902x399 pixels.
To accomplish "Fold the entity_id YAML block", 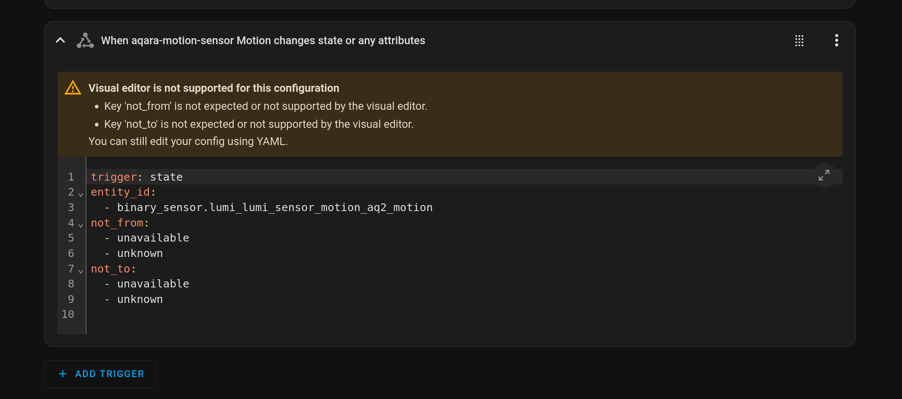I will coord(81,194).
